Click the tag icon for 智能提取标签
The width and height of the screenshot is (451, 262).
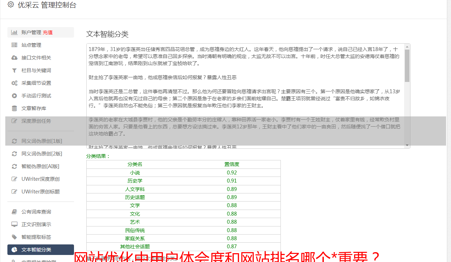click(14, 237)
